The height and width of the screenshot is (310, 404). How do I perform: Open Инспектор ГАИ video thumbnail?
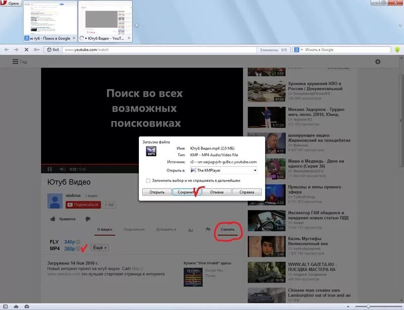coord(267,221)
